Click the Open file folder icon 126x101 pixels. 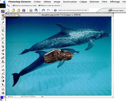coord(13,10)
